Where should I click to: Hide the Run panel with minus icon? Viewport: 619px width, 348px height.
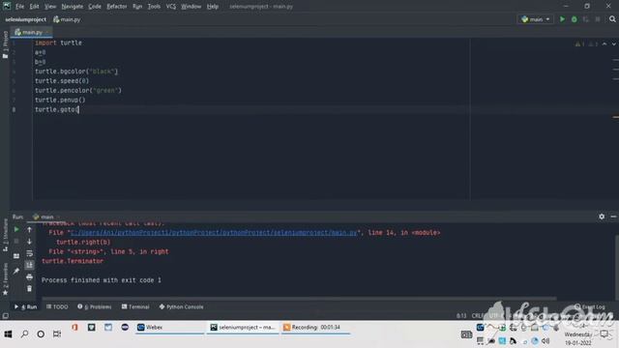613,217
